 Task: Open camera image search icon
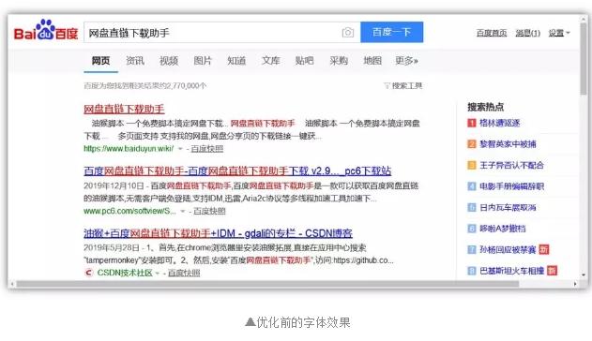(348, 33)
